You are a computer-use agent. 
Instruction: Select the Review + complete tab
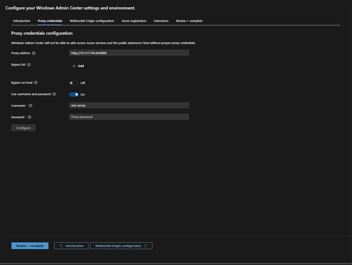pos(189,21)
